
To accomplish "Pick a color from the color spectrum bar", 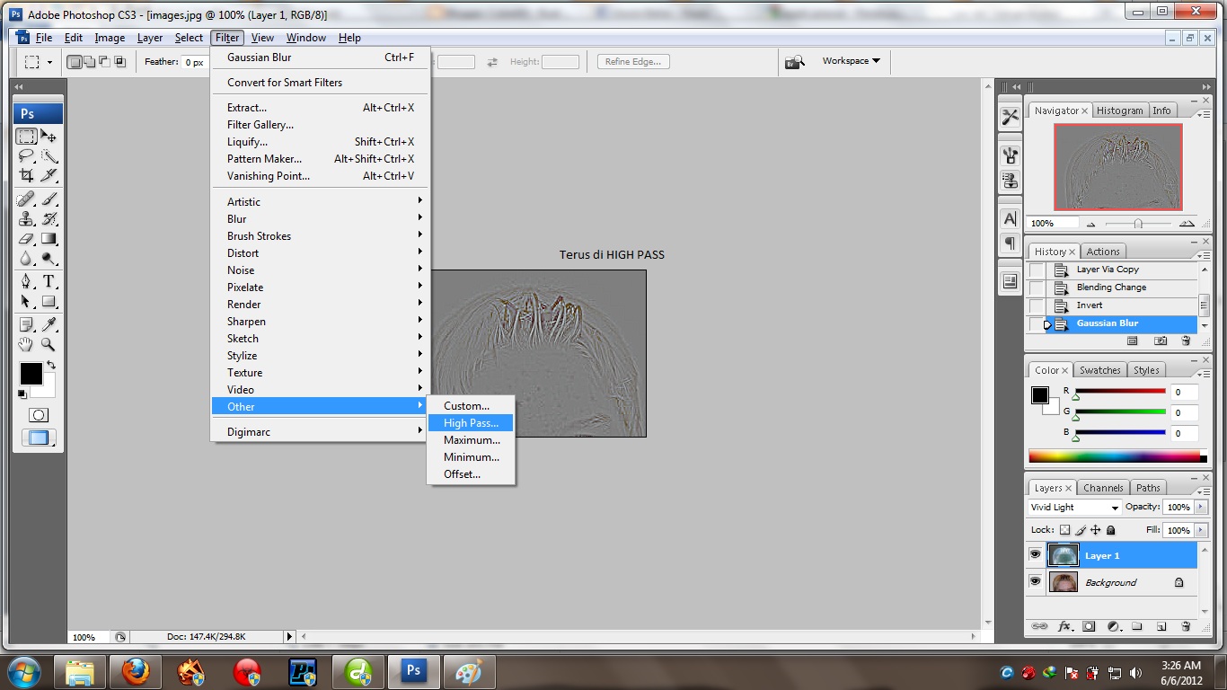I will point(1114,456).
